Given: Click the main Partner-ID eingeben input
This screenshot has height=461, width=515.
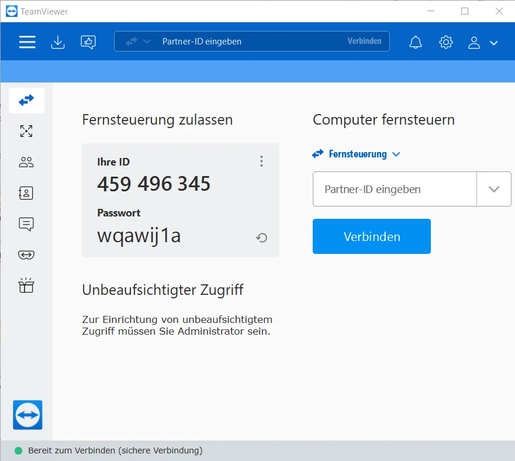Looking at the screenshot, I should (x=395, y=189).
